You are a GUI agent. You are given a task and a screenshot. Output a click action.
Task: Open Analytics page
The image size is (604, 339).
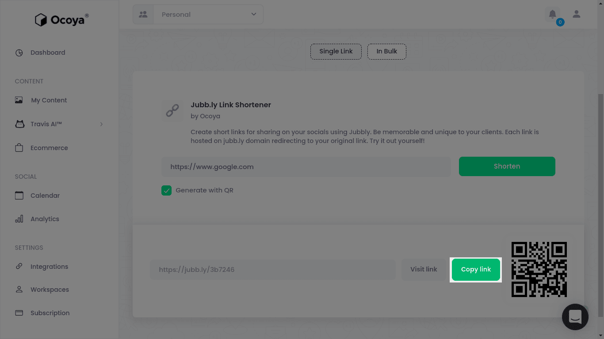[45, 219]
